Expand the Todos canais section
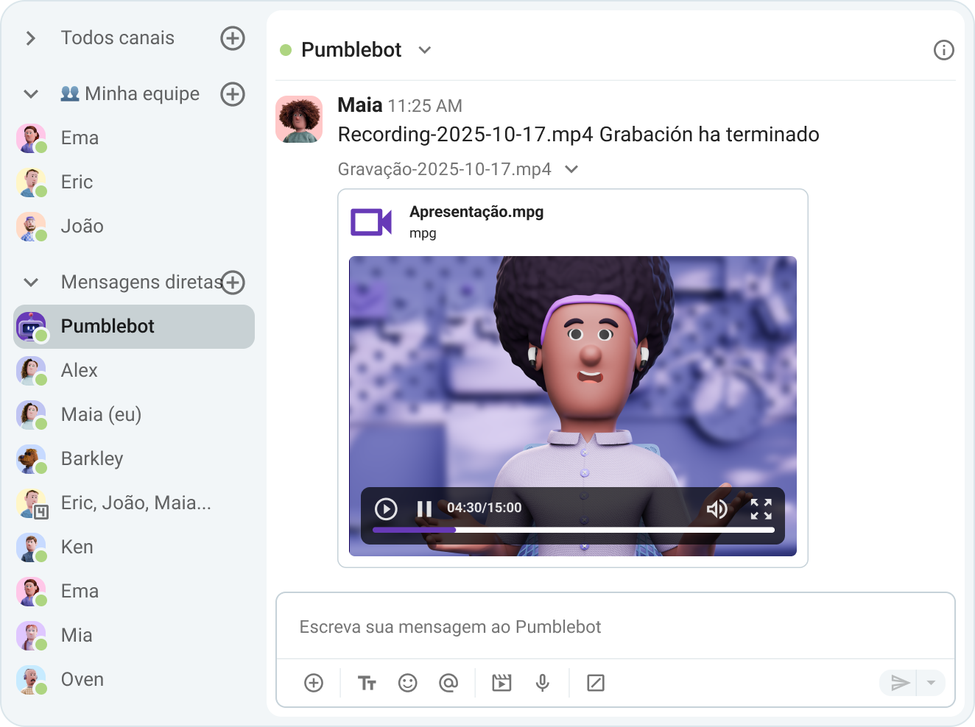975x727 pixels. tap(29, 38)
